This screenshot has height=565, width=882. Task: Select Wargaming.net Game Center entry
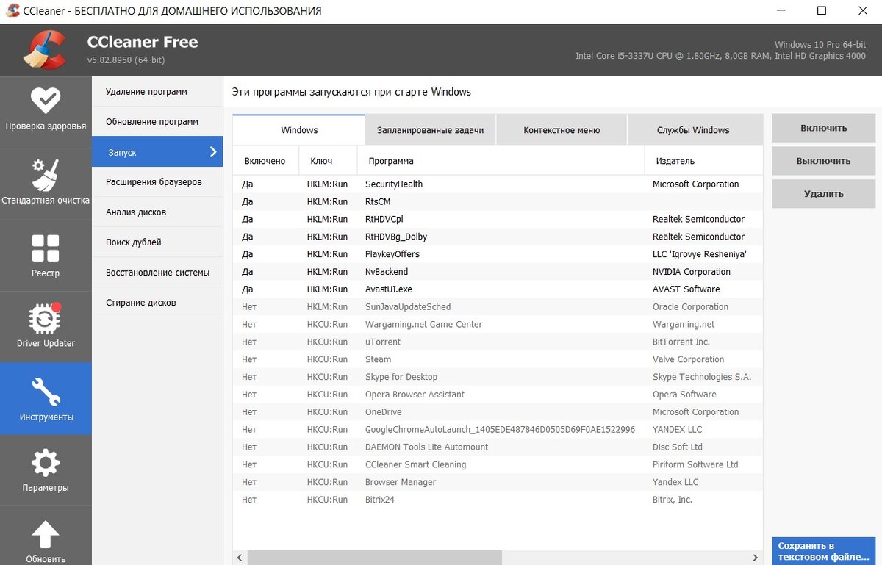(x=498, y=325)
